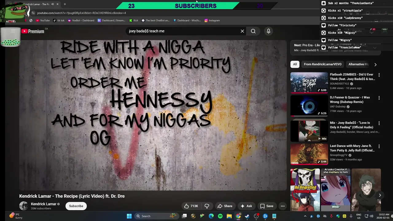
Task: Show next Shorts with the right arrow
Action: click(380, 195)
